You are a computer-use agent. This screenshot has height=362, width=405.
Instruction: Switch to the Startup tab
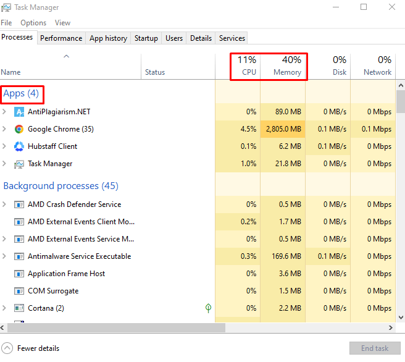[146, 38]
